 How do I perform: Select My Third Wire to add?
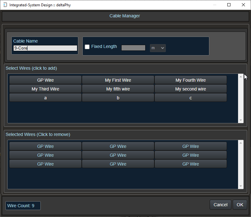click(45, 89)
